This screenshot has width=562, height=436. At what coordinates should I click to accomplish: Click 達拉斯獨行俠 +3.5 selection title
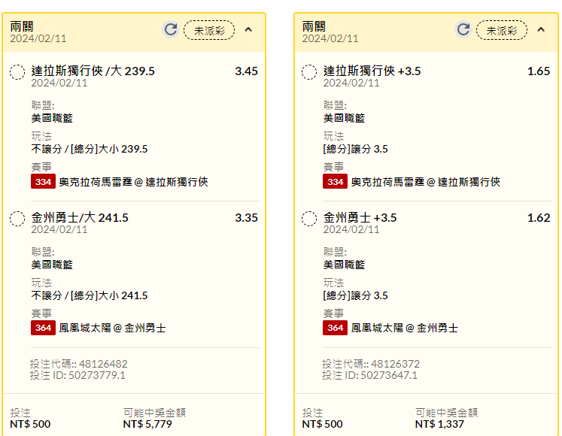pyautogui.click(x=372, y=71)
